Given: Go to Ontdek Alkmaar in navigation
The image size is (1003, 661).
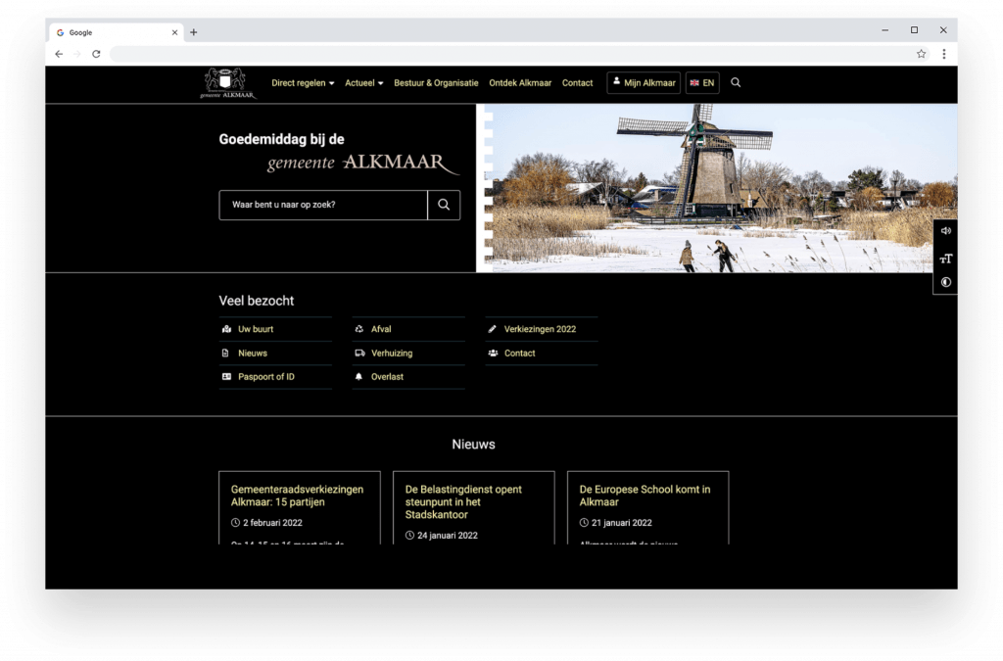Looking at the screenshot, I should tap(520, 83).
